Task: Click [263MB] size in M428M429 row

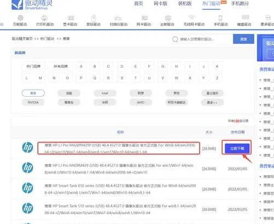Action: [209, 169]
